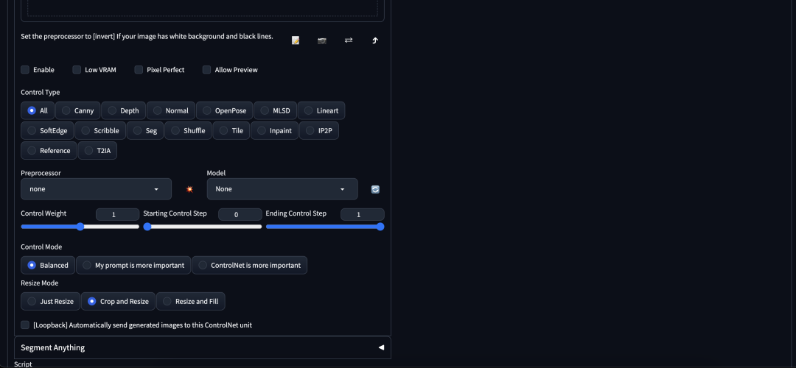796x368 pixels.
Task: Click the Starting Control Step value field
Action: point(240,214)
